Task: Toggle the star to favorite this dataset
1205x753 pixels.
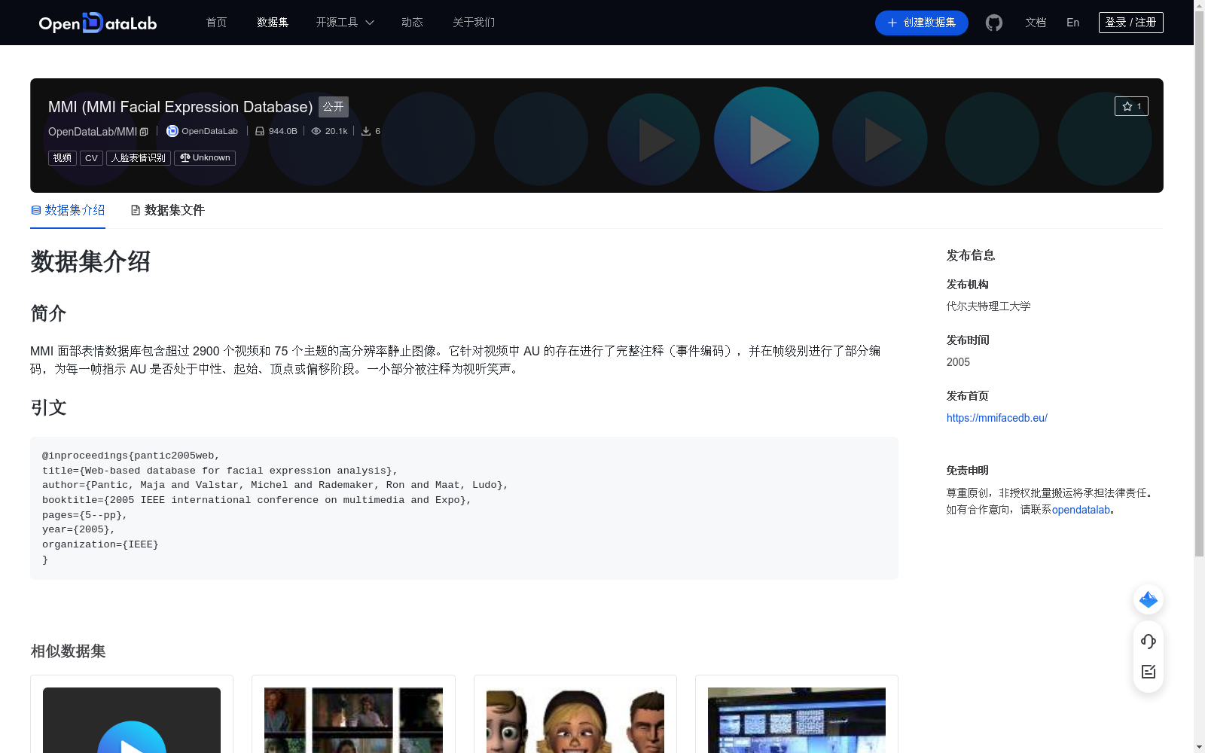Action: pyautogui.click(x=1127, y=105)
